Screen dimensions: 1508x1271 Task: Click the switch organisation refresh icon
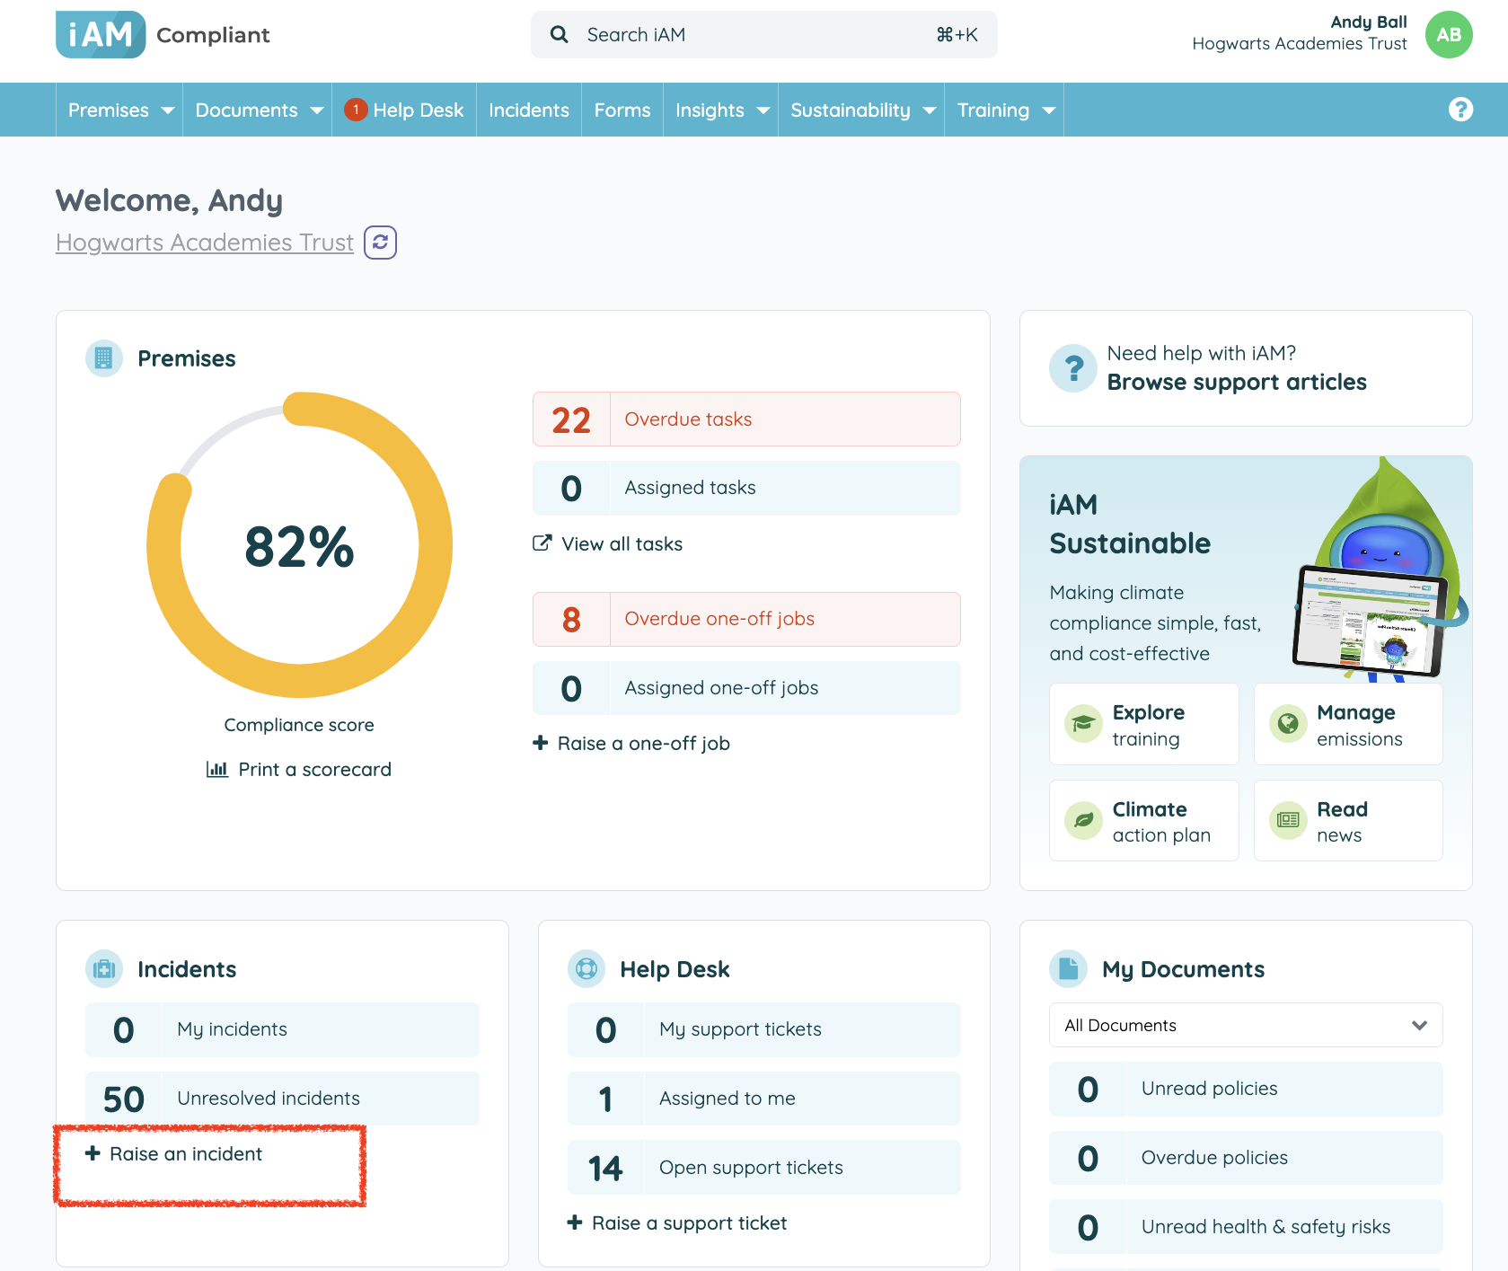380,243
